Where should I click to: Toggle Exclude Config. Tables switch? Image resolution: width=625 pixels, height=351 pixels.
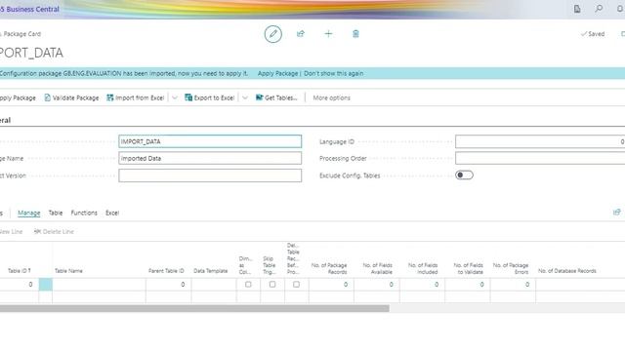[464, 175]
